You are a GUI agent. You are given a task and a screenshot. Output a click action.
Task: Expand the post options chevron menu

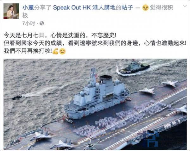coord(185,6)
